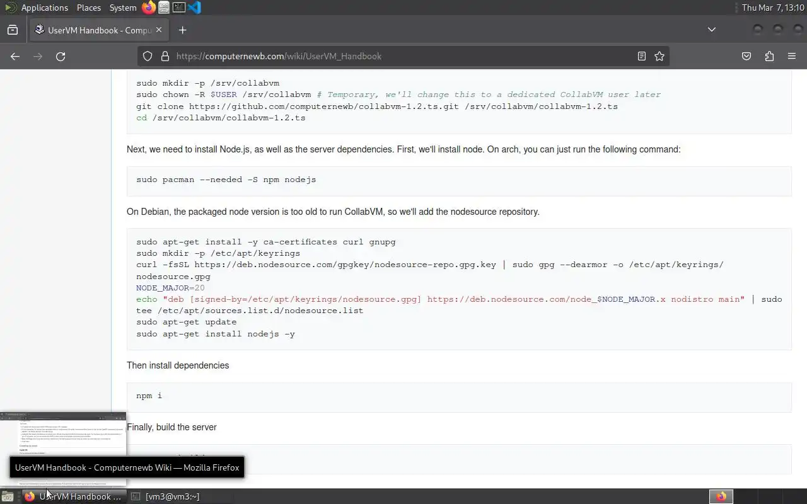Open the Places menu
This screenshot has width=807, height=504.
(89, 8)
